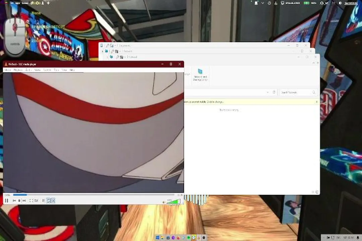Click the VLC cone title icon
Image resolution: width=362 pixels, height=241 pixels.
coord(6,64)
